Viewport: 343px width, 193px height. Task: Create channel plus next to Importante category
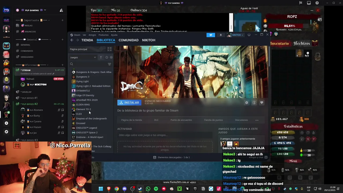[62, 20]
